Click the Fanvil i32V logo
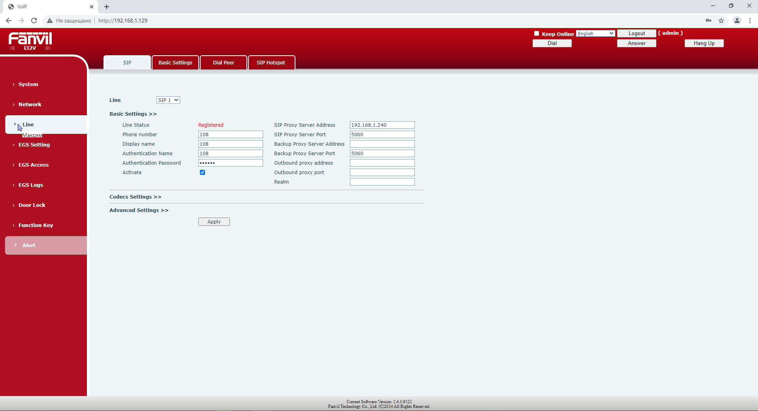The width and height of the screenshot is (758, 411). click(30, 41)
